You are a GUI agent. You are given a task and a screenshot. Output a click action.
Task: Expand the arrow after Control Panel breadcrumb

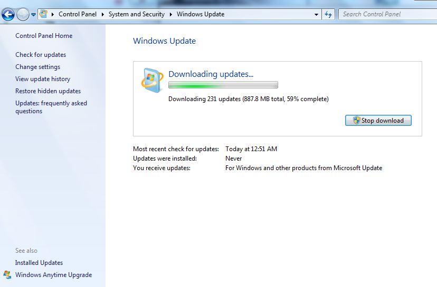point(102,14)
